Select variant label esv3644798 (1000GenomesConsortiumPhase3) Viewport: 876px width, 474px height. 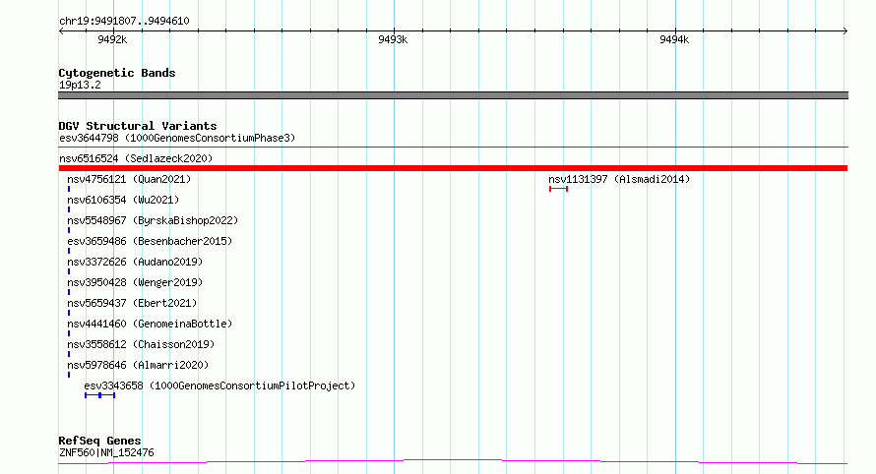click(177, 138)
